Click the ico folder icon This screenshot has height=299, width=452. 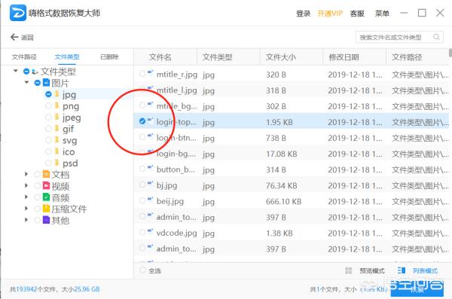[57, 151]
